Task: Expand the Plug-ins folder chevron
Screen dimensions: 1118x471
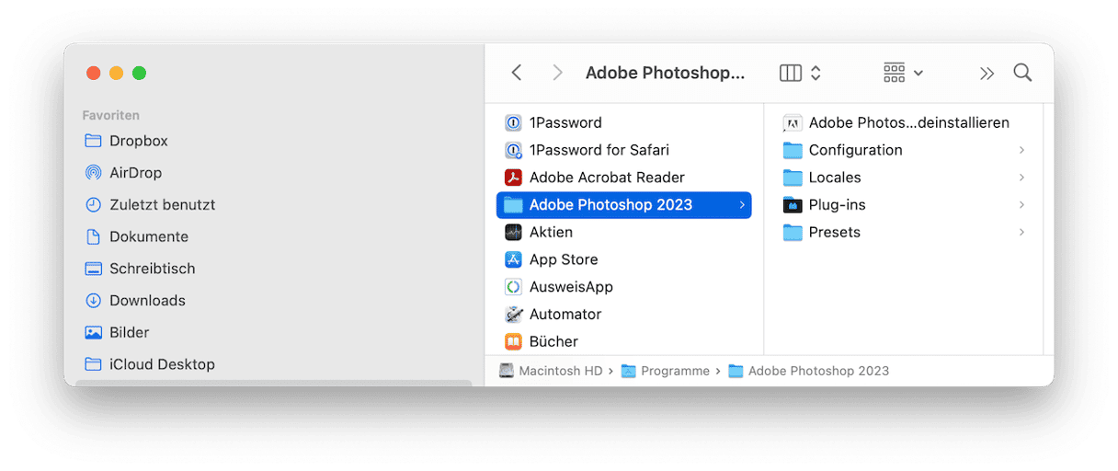Action: 1021,205
